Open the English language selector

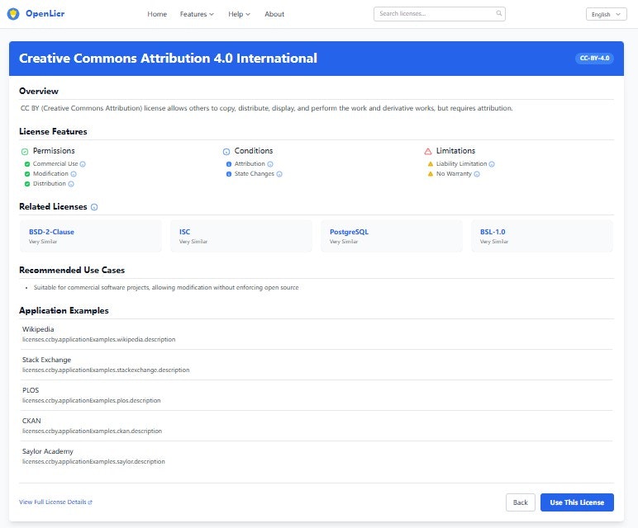tap(606, 14)
